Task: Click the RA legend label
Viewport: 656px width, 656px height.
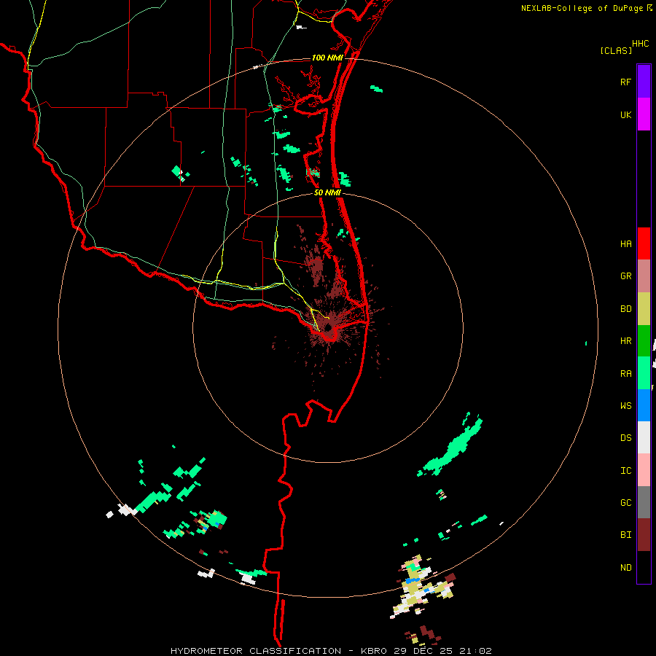Action: 625,374
